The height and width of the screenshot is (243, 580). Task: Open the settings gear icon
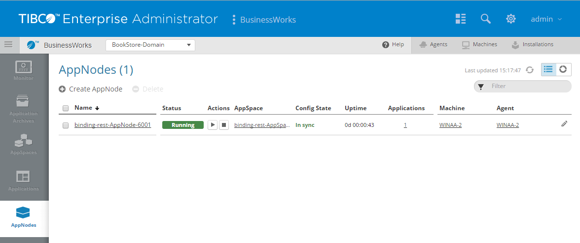point(511,19)
